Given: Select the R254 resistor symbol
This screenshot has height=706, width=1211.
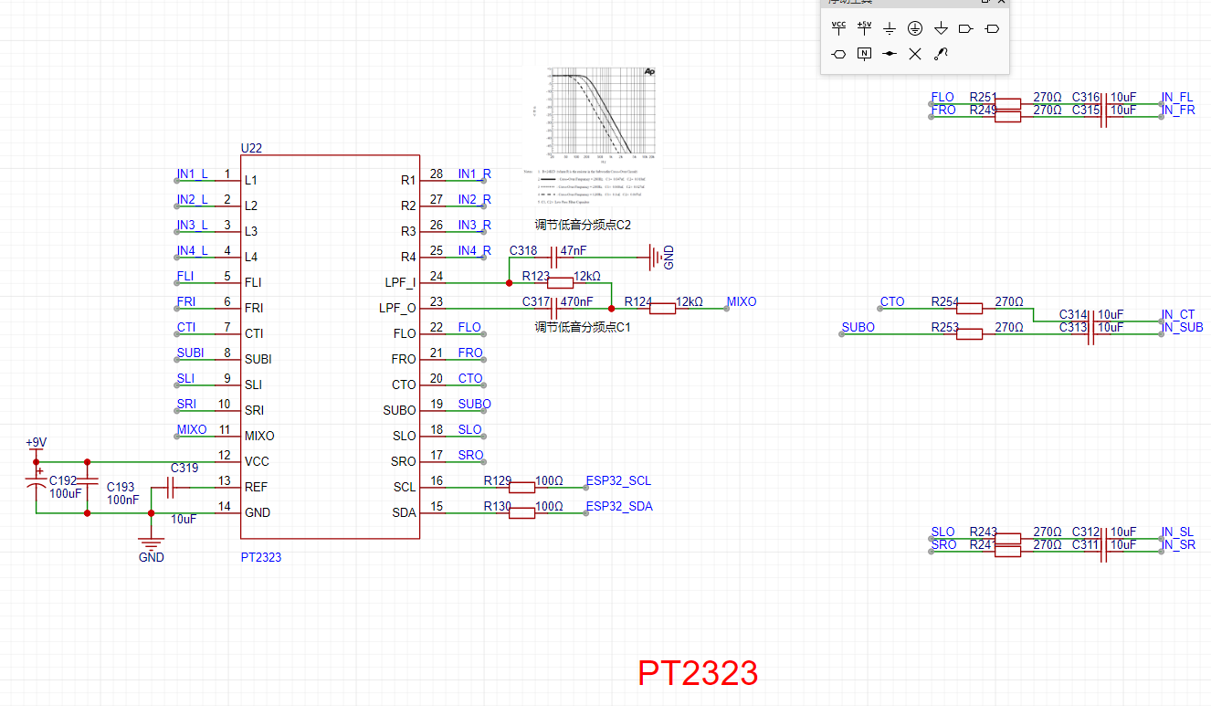Looking at the screenshot, I should pyautogui.click(x=970, y=309).
